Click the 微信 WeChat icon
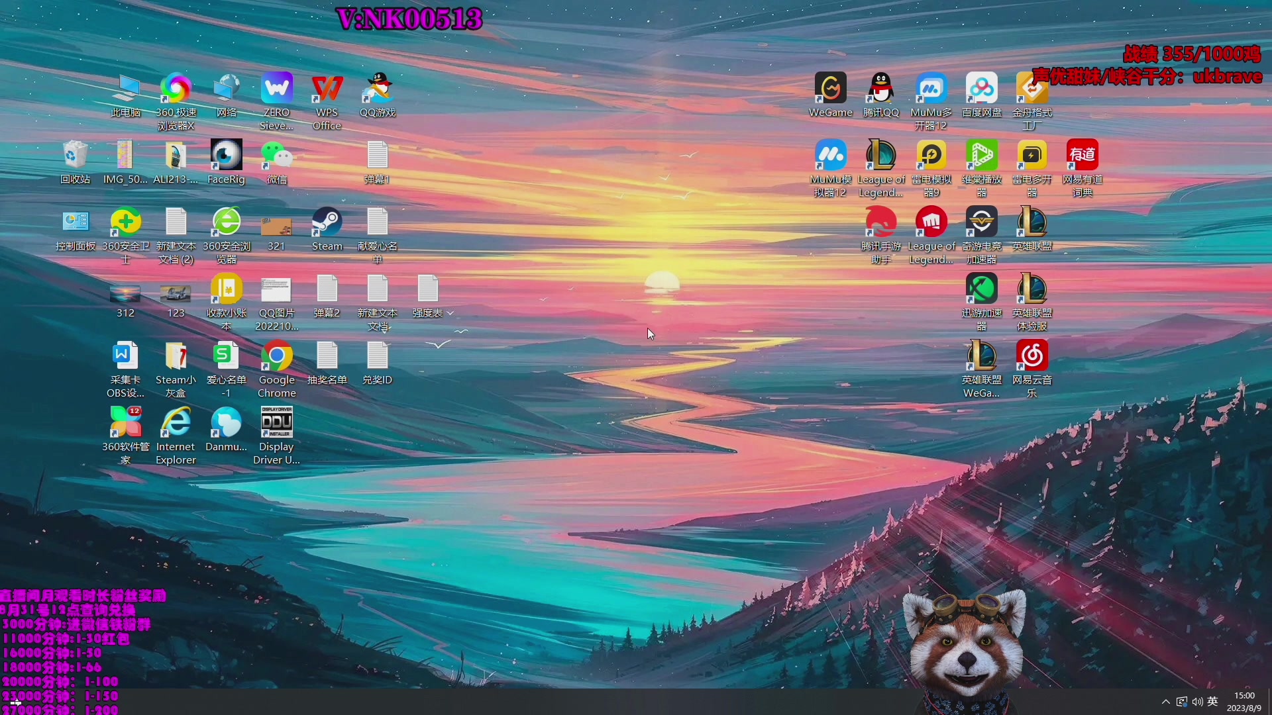 (276, 156)
